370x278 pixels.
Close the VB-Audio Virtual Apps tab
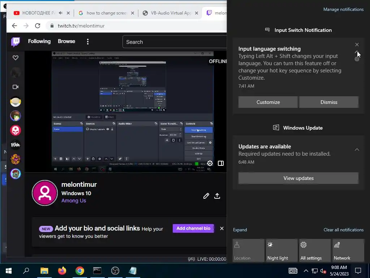pyautogui.click(x=197, y=13)
